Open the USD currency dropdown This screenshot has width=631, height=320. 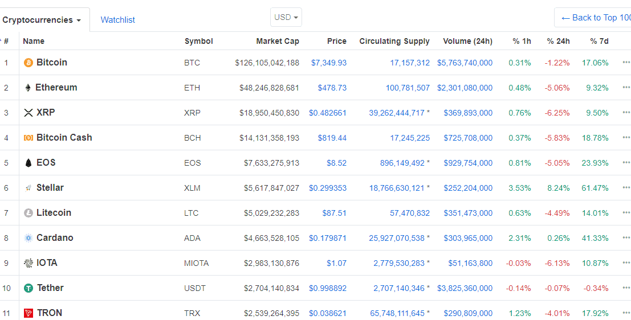pos(286,17)
